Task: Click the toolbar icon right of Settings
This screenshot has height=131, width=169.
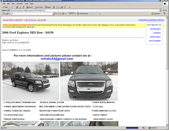Action: (x=165, y=13)
